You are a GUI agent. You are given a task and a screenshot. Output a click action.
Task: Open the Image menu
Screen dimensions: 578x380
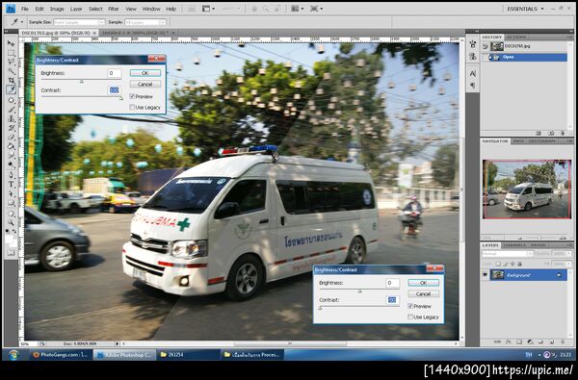pos(57,9)
